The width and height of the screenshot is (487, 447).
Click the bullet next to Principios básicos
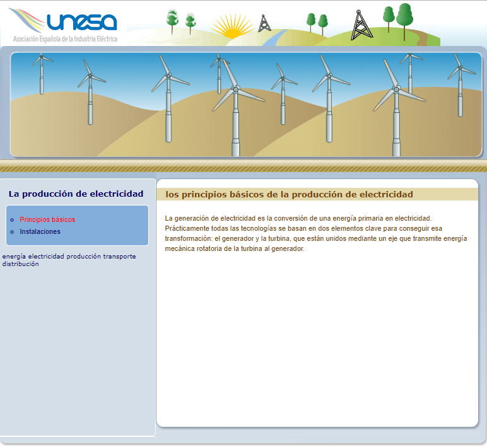pos(12,220)
